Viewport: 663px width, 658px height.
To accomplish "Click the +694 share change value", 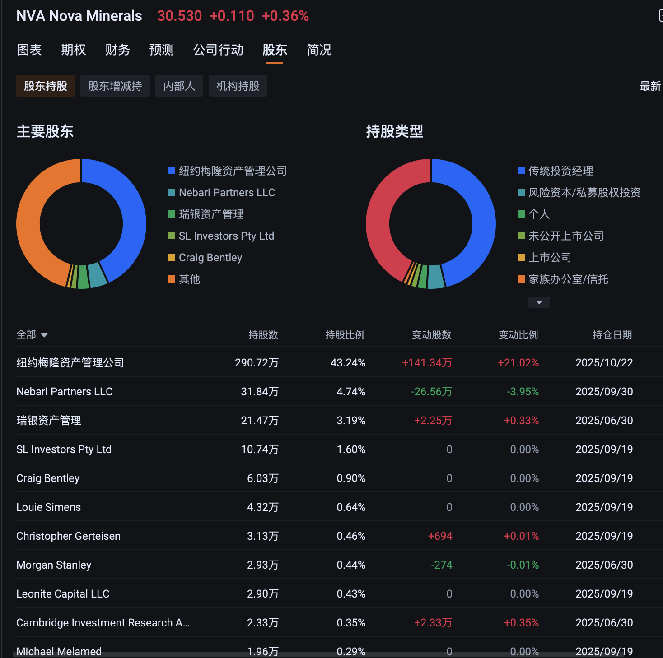I will tap(440, 536).
